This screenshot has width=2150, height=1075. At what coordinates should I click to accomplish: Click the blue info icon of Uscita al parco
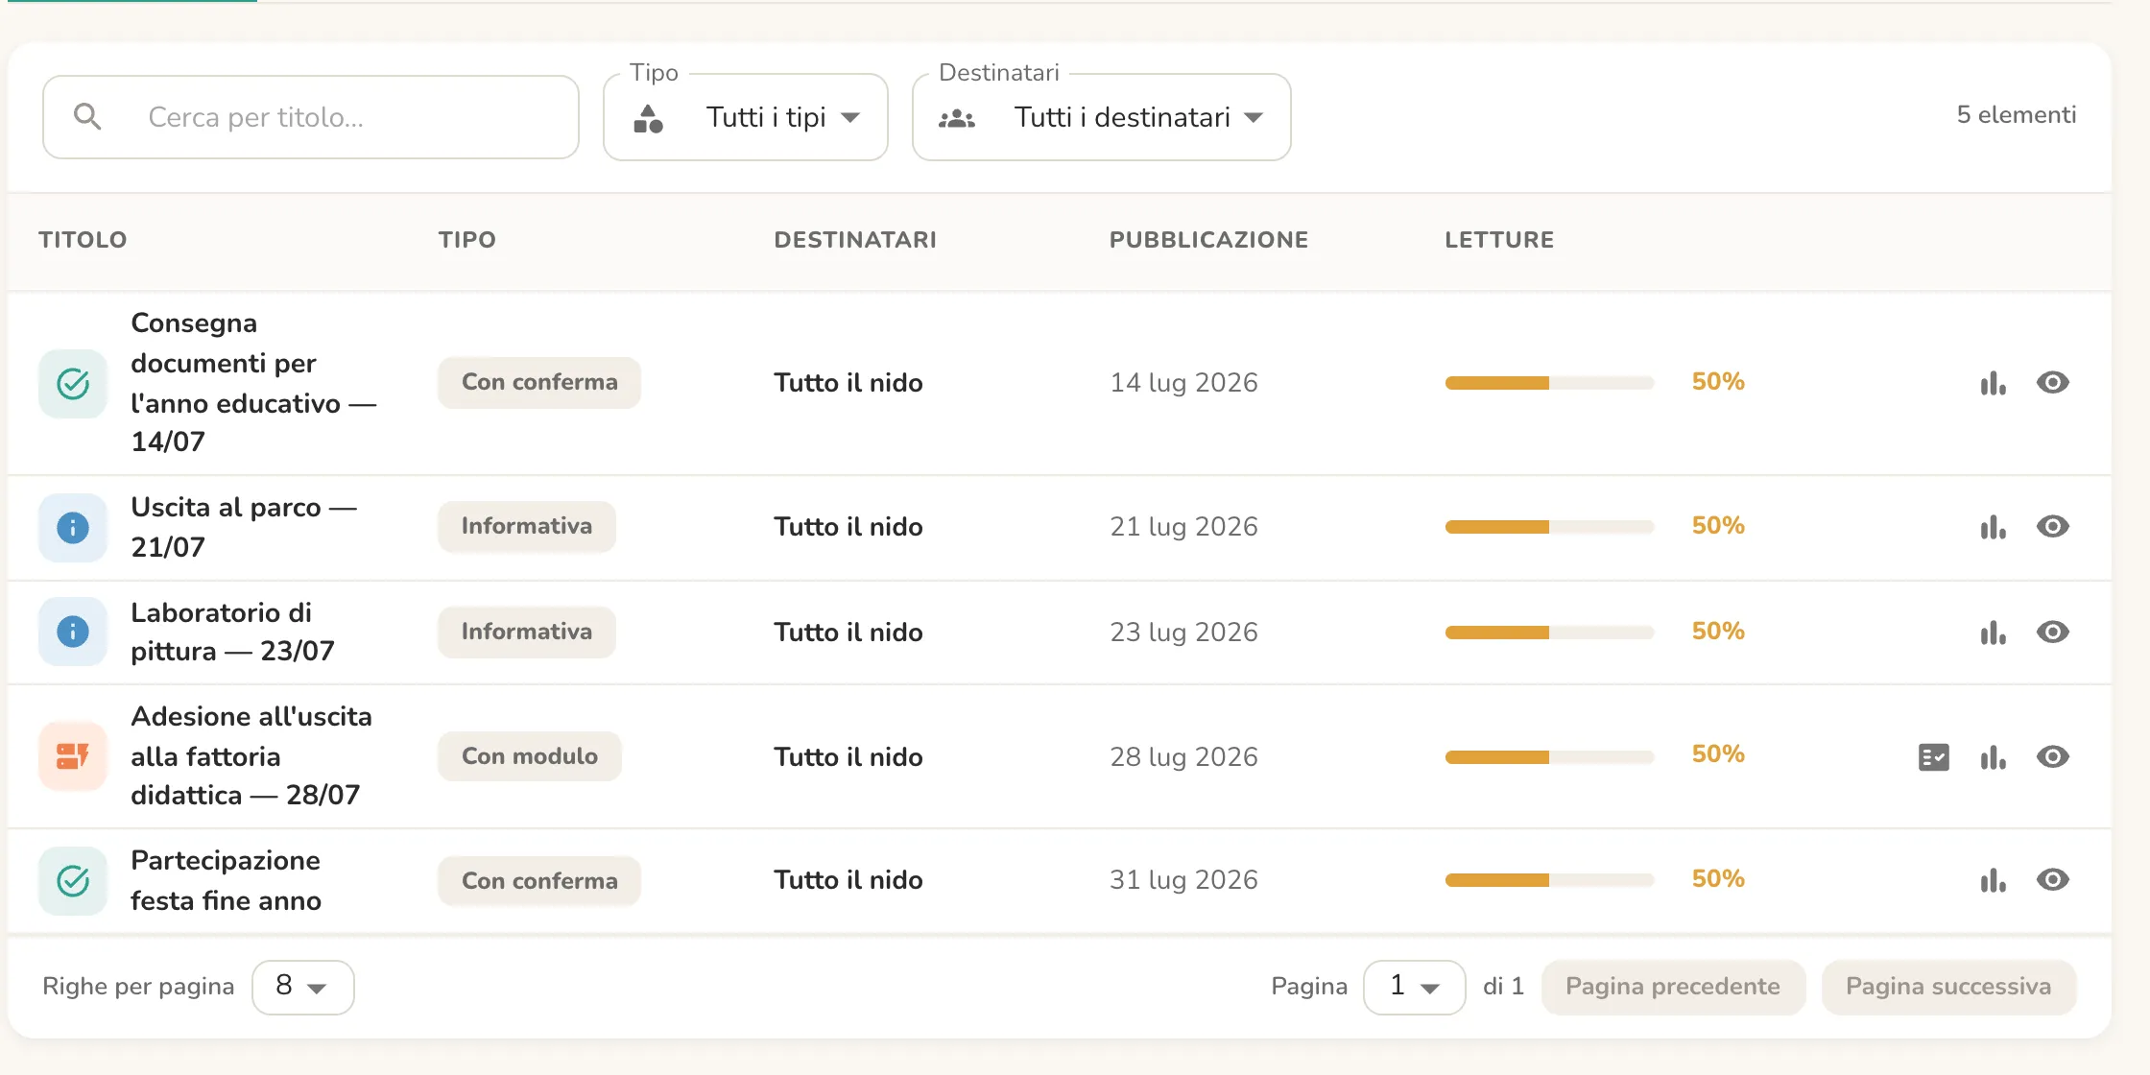[x=73, y=527]
